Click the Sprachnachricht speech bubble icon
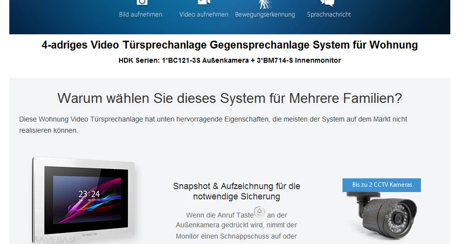The height and width of the screenshot is (244, 465). tap(327, 3)
